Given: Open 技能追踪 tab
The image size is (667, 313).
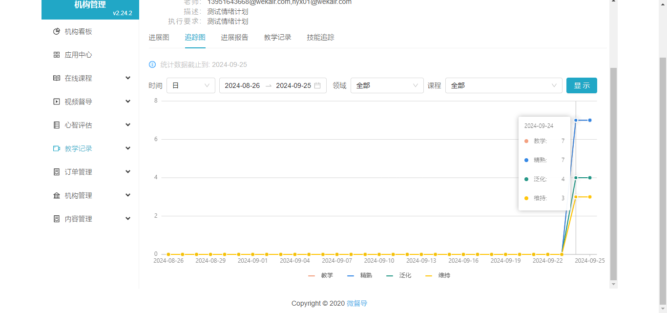Looking at the screenshot, I should [321, 38].
